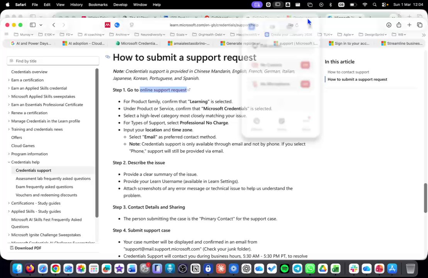Open the Safari History menu
Viewport: 428px width, 278px height.
tap(76, 5)
